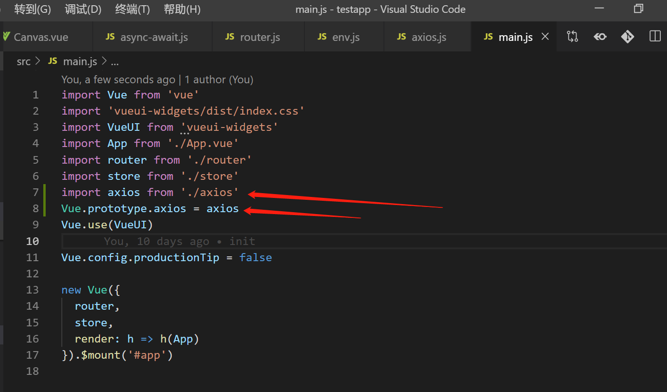Minimize the VS Code window

click(599, 9)
